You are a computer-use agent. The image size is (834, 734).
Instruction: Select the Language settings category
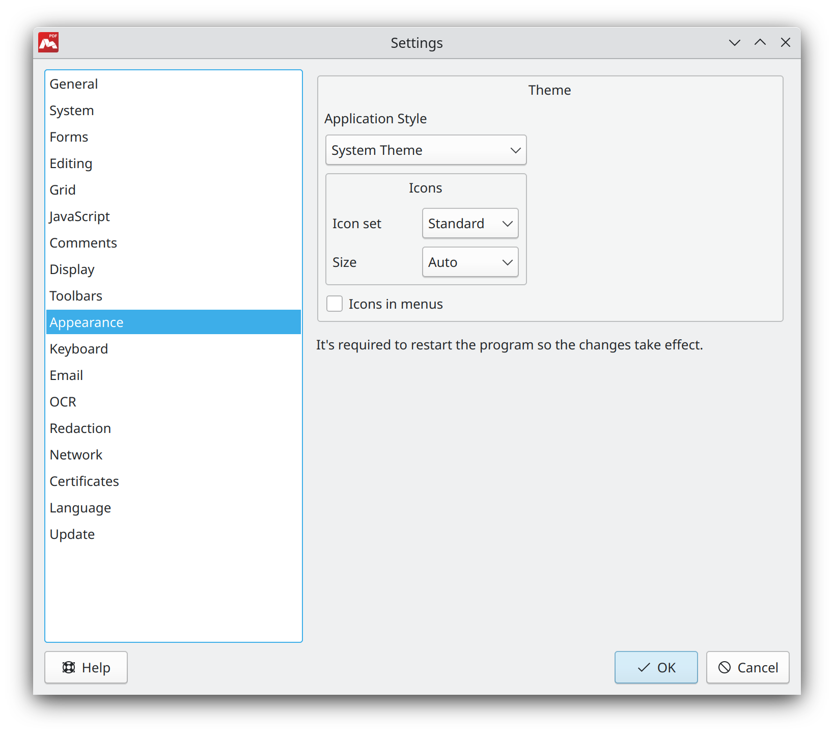point(174,507)
